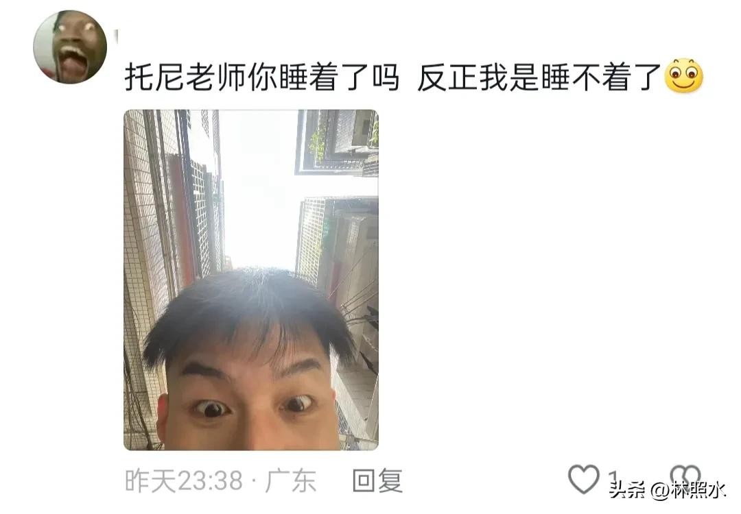Click the dot separator before 广东
Image resolution: width=741 pixels, height=514 pixels.
pyautogui.click(x=254, y=482)
